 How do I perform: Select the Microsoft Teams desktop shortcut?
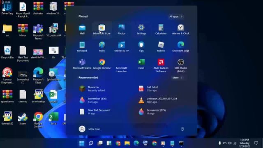(x=38, y=32)
